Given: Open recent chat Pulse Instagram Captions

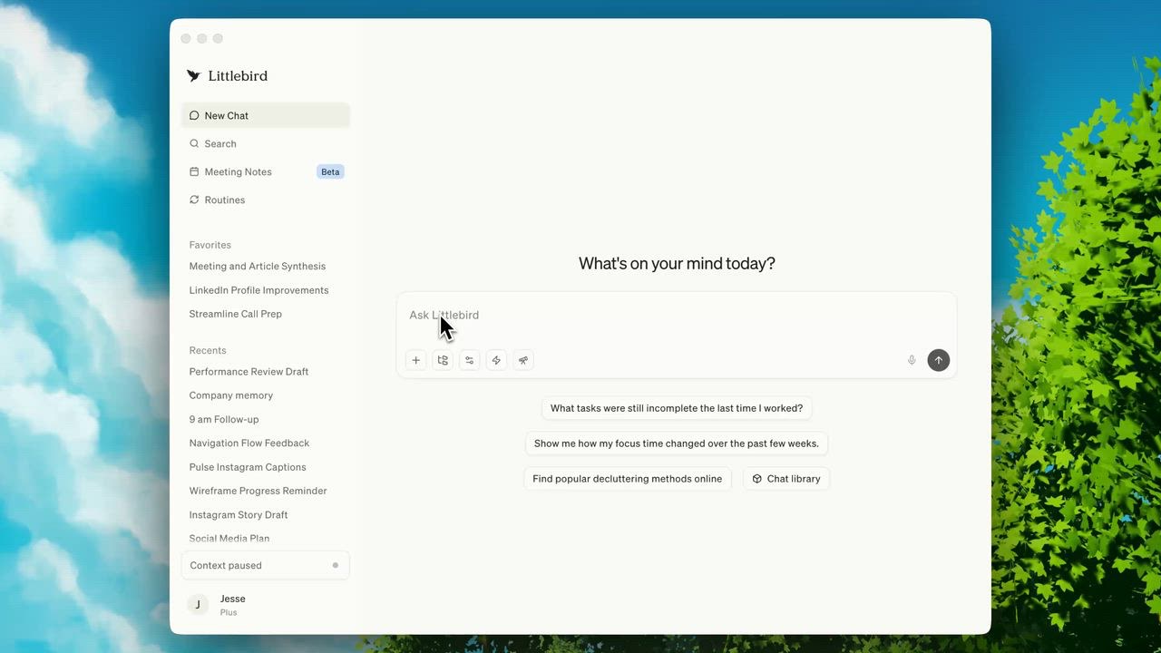Looking at the screenshot, I should 248,467.
